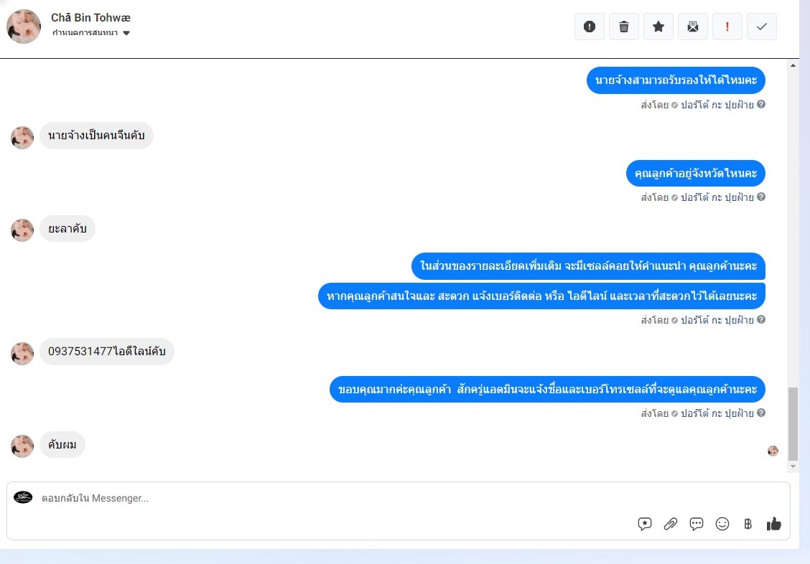Image resolution: width=810 pixels, height=564 pixels.
Task: Flag conversation with red exclamation icon
Action: coord(727,27)
